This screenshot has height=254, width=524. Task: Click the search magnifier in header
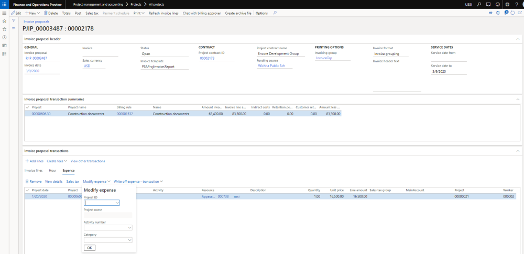pyautogui.click(x=478, y=4)
